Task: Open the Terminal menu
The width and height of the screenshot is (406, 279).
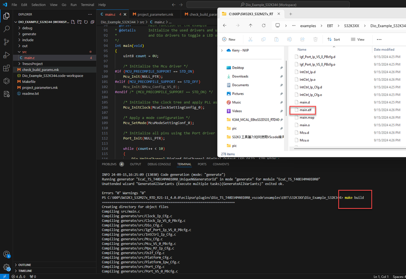Action: coord(87,4)
